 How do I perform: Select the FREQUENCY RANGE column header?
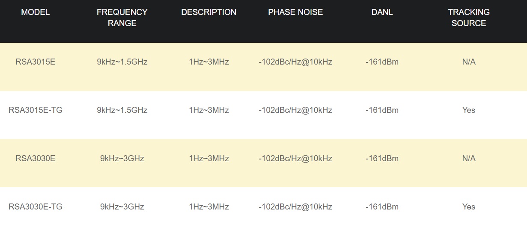[122, 18]
